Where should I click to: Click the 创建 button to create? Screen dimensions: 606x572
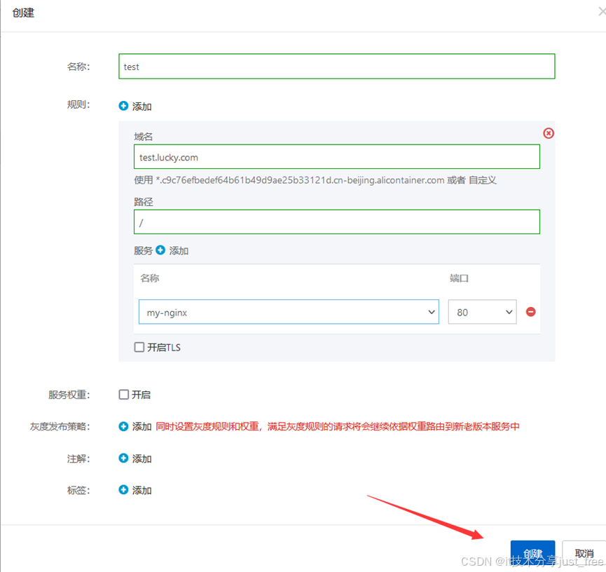tap(532, 554)
